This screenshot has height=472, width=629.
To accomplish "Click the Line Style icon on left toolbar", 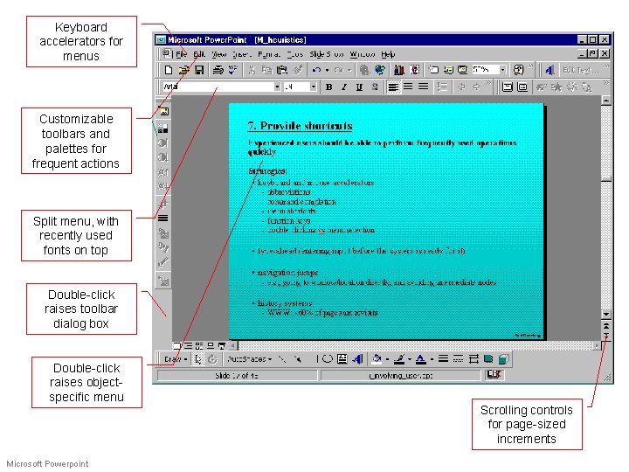I will [162, 219].
